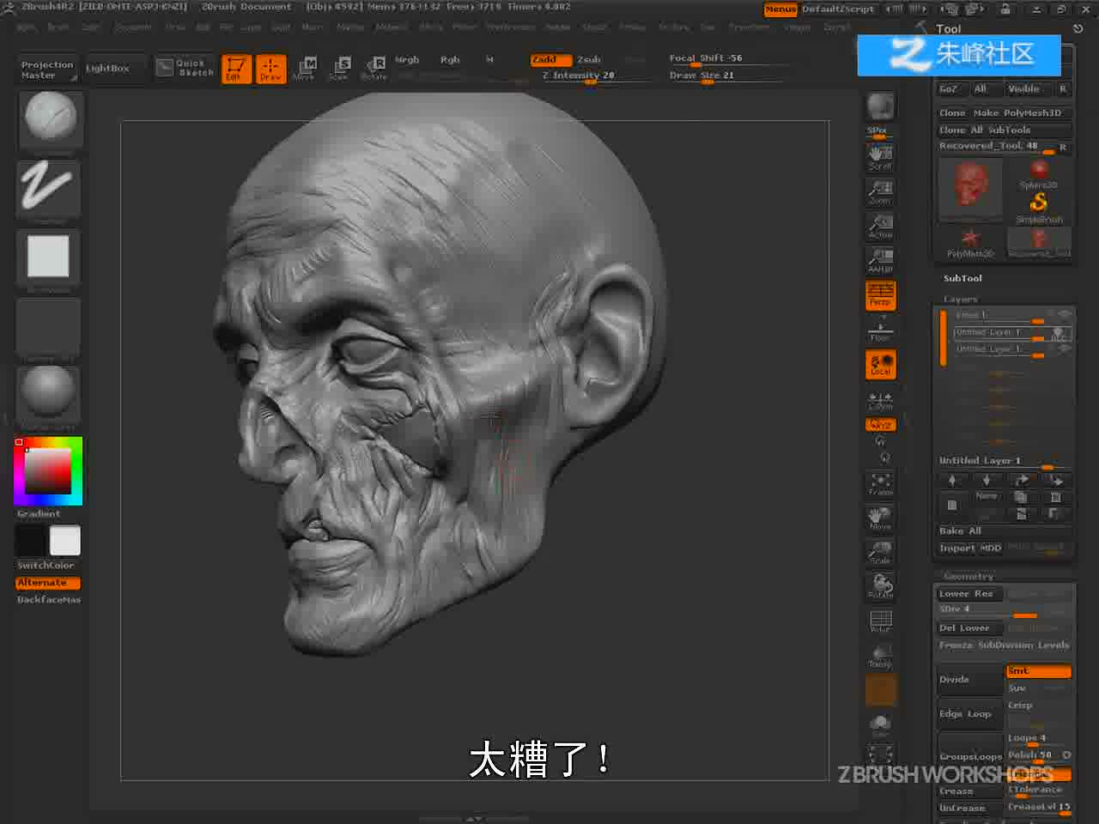Open the DefaultZScript item

click(838, 9)
